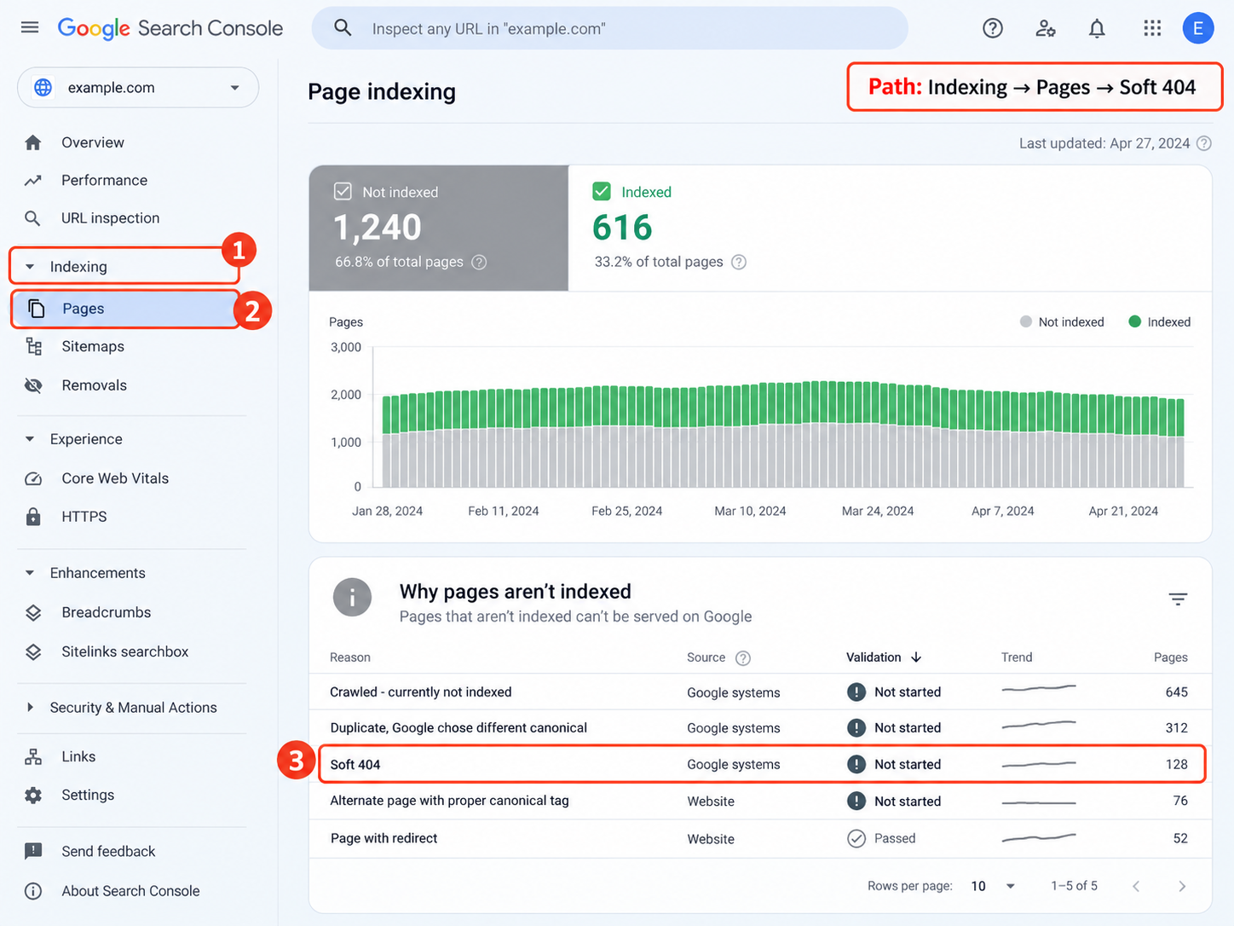Open the notifications bell

point(1097,28)
